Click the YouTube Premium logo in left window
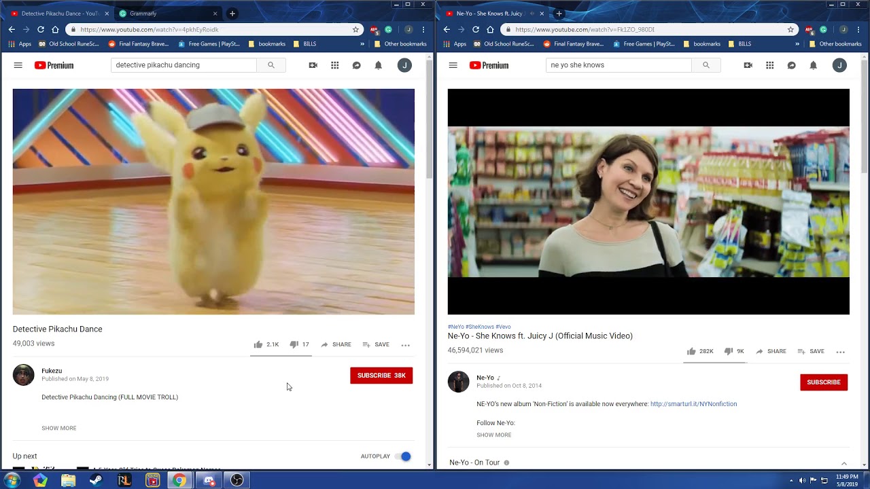The height and width of the screenshot is (489, 870). click(x=54, y=65)
